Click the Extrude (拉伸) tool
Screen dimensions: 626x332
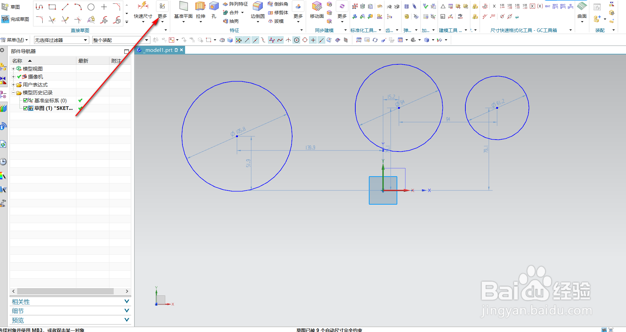point(200,6)
